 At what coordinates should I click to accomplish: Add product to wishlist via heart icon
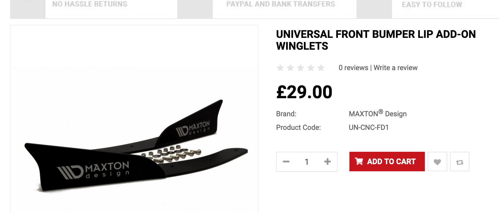coord(437,162)
